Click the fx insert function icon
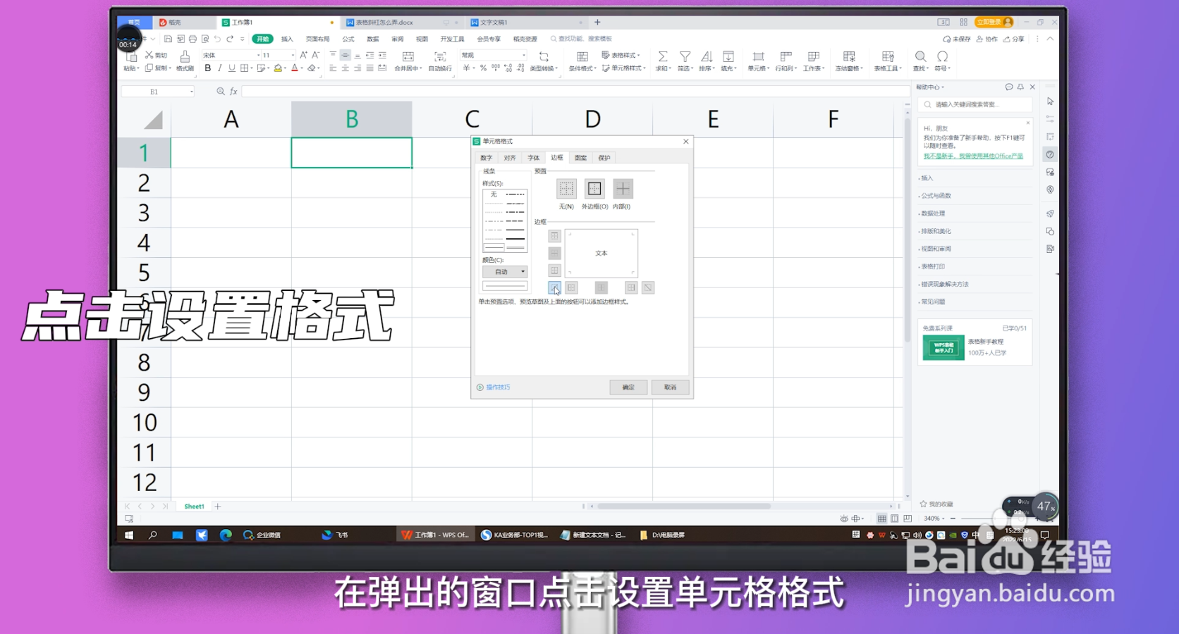This screenshot has height=634, width=1179. click(233, 92)
